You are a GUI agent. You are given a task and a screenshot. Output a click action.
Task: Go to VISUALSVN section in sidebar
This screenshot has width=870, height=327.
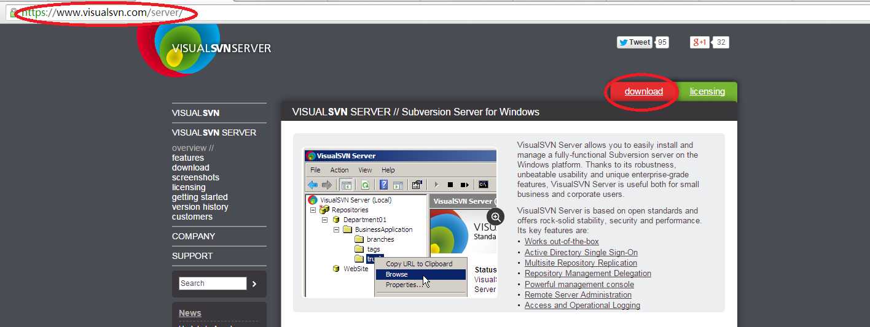(195, 113)
